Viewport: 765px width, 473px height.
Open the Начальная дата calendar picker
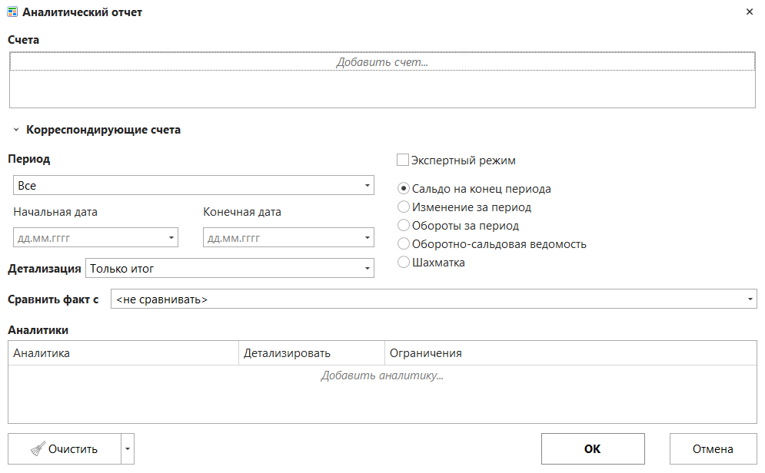pyautogui.click(x=171, y=238)
